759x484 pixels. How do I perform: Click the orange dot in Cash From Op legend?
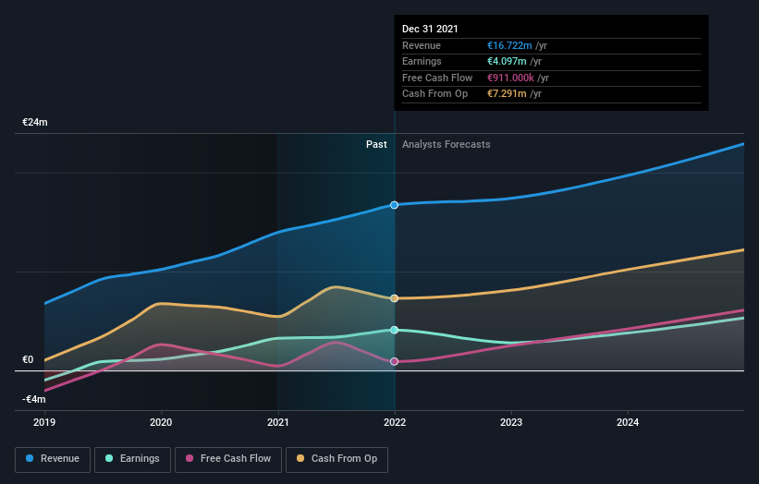pyautogui.click(x=300, y=458)
